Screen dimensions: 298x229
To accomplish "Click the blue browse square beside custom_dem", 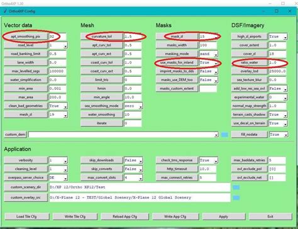I will (x=224, y=135).
